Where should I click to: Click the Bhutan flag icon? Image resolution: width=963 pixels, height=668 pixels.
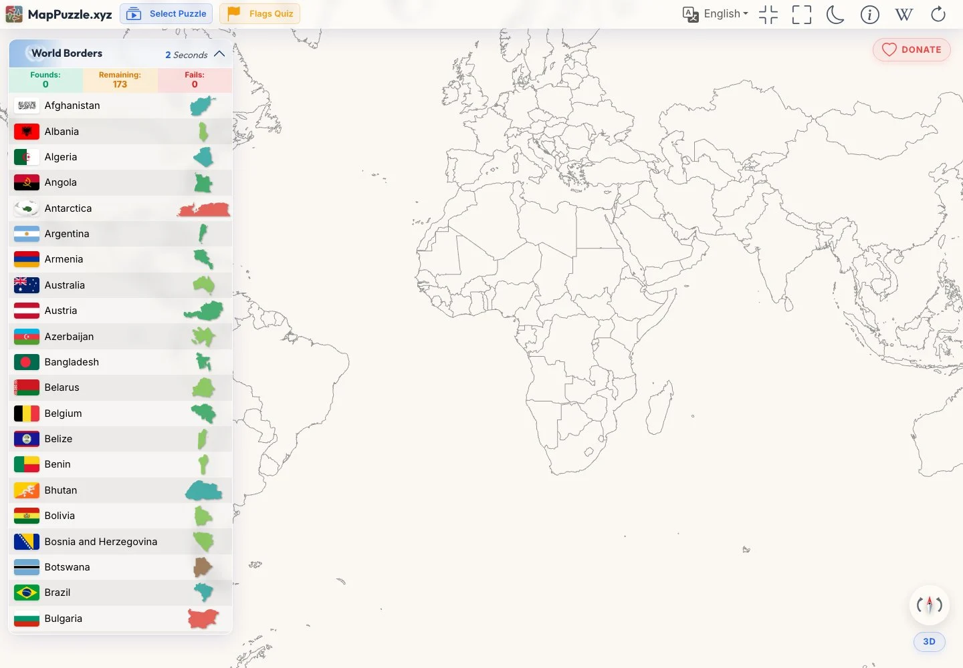click(x=27, y=490)
